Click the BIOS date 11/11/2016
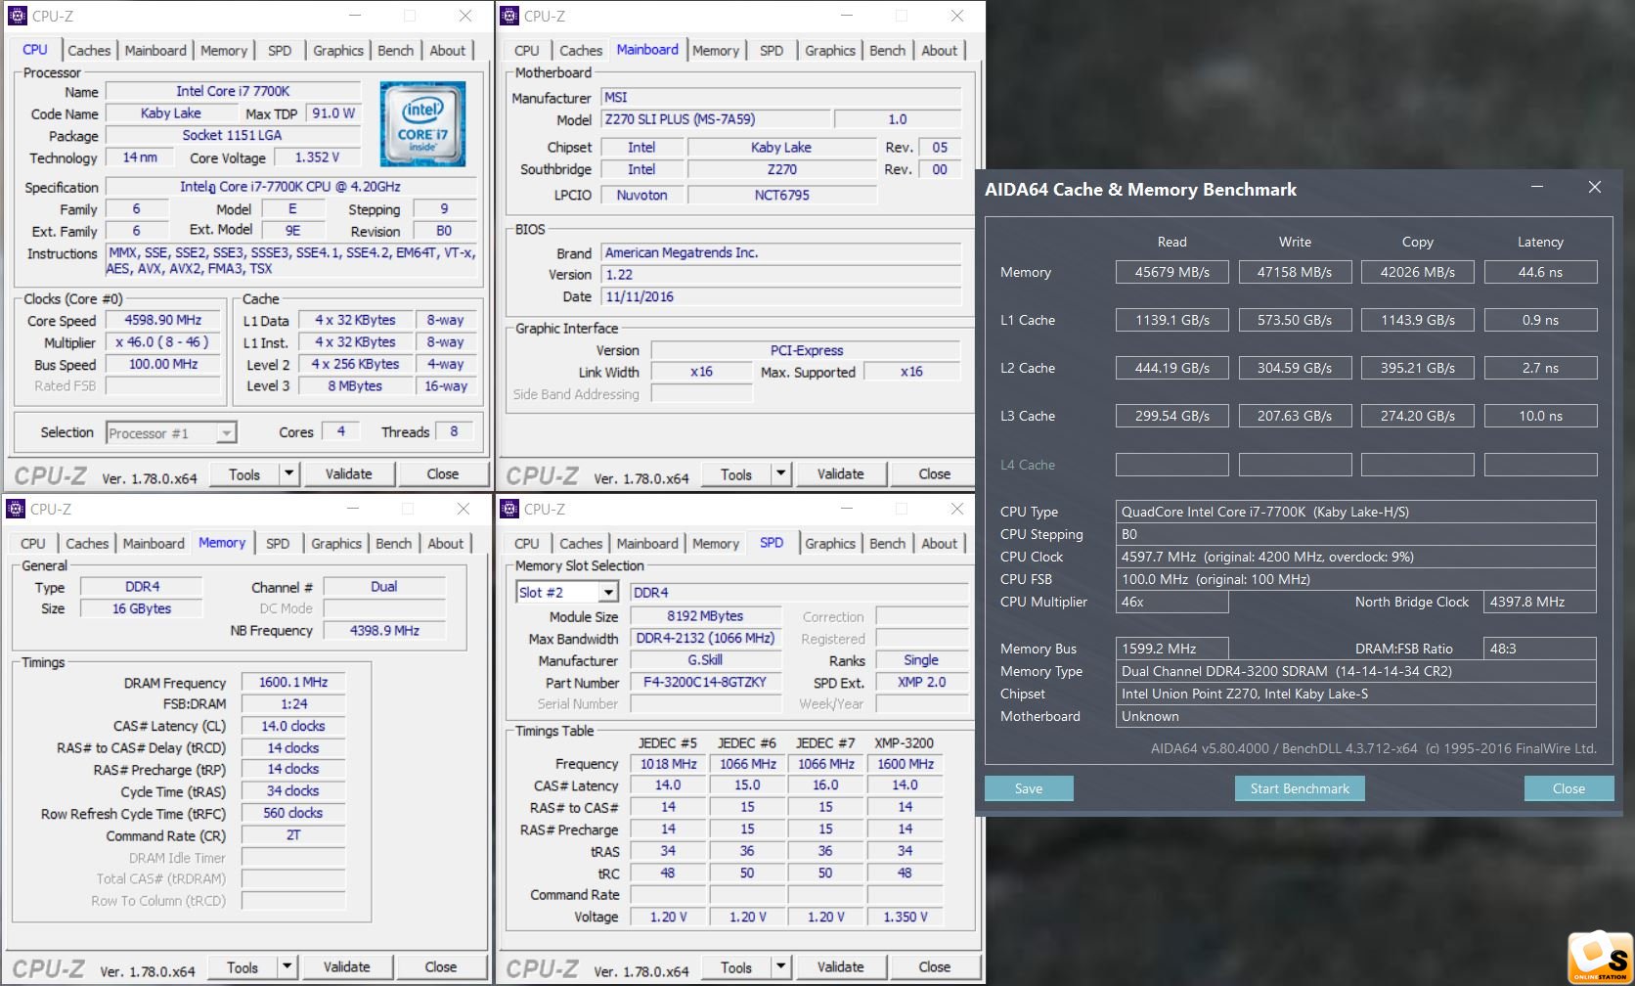Screen dimensions: 1635x986 (x=780, y=296)
